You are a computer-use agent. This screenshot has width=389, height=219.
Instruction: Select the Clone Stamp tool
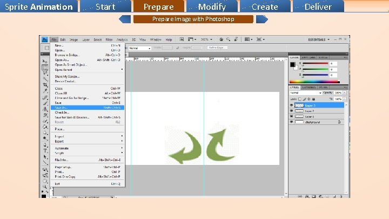pyautogui.click(x=45, y=109)
